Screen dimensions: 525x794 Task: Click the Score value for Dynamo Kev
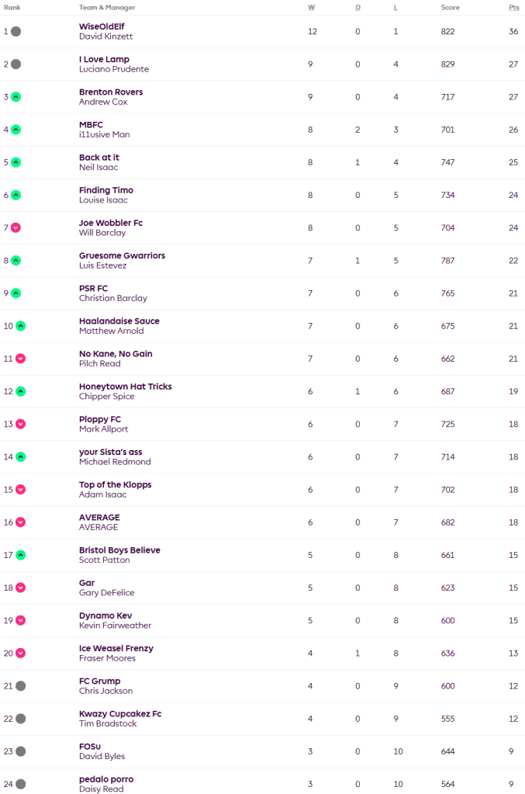(450, 620)
